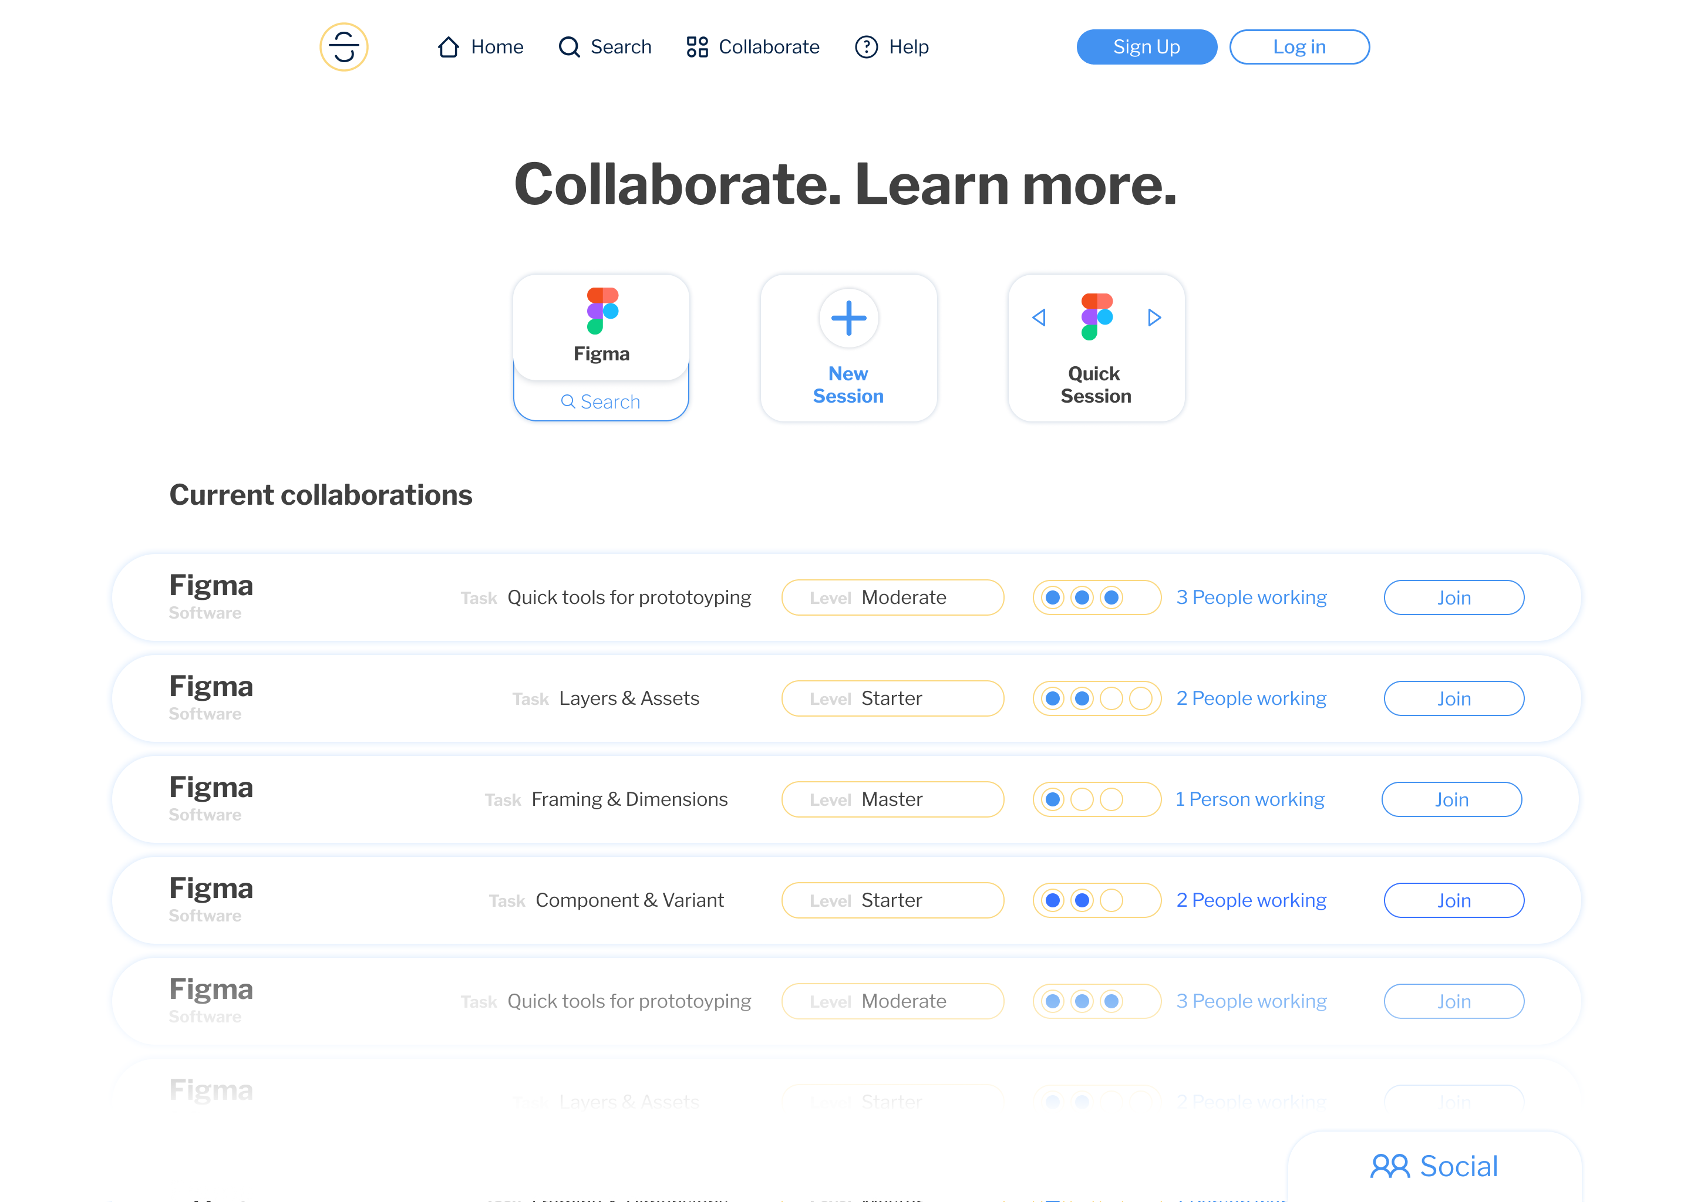Click the Help question mark icon
The height and width of the screenshot is (1202, 1691).
click(x=866, y=46)
